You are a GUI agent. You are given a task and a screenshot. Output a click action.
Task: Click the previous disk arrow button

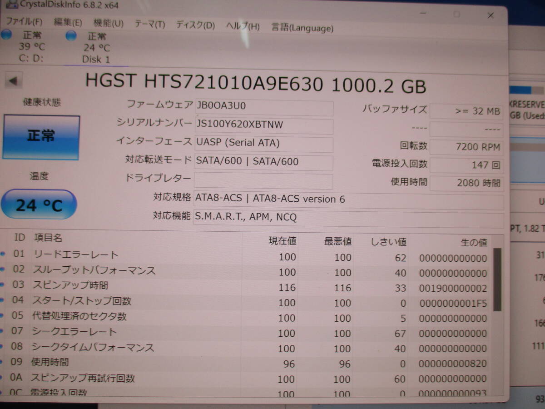pos(14,81)
